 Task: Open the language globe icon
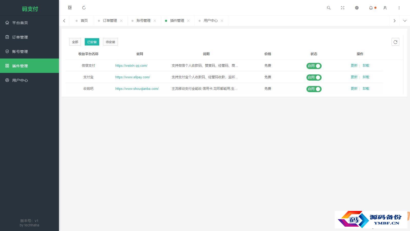point(357,8)
